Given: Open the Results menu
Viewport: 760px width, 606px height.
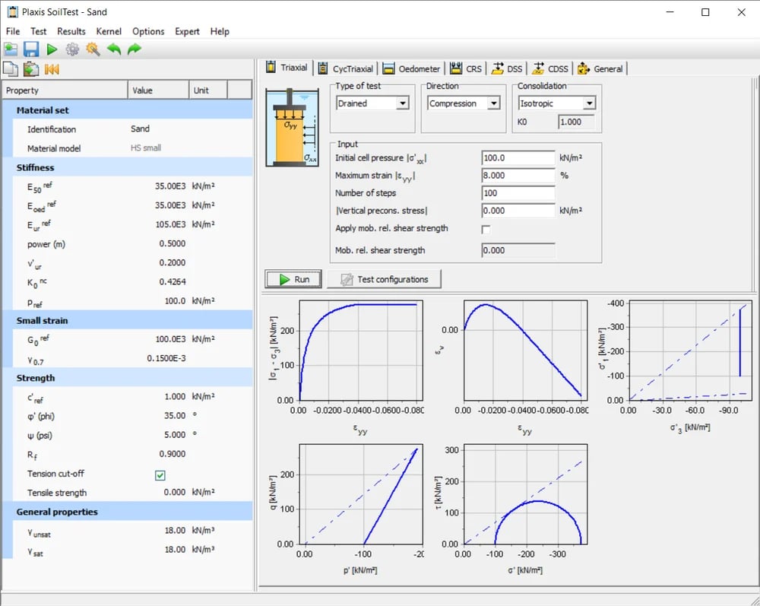Looking at the screenshot, I should click(x=71, y=31).
